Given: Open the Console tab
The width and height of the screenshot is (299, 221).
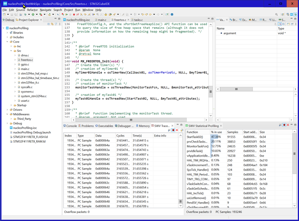Looking at the screenshot, I should pyautogui.click(x=70, y=126).
